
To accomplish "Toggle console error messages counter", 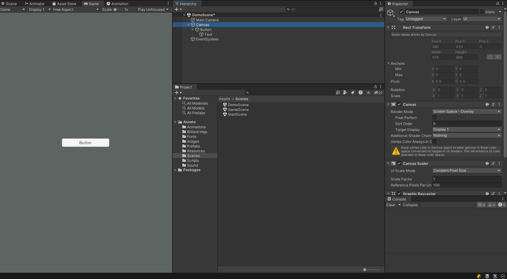I will [x=502, y=205].
